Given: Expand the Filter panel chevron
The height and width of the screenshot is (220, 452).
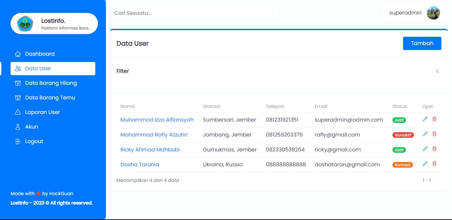Looking at the screenshot, I should pos(437,71).
